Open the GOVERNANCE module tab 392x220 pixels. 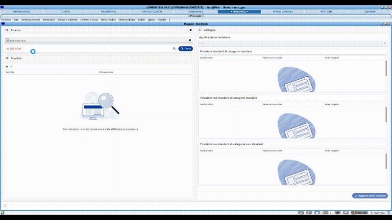point(196,11)
